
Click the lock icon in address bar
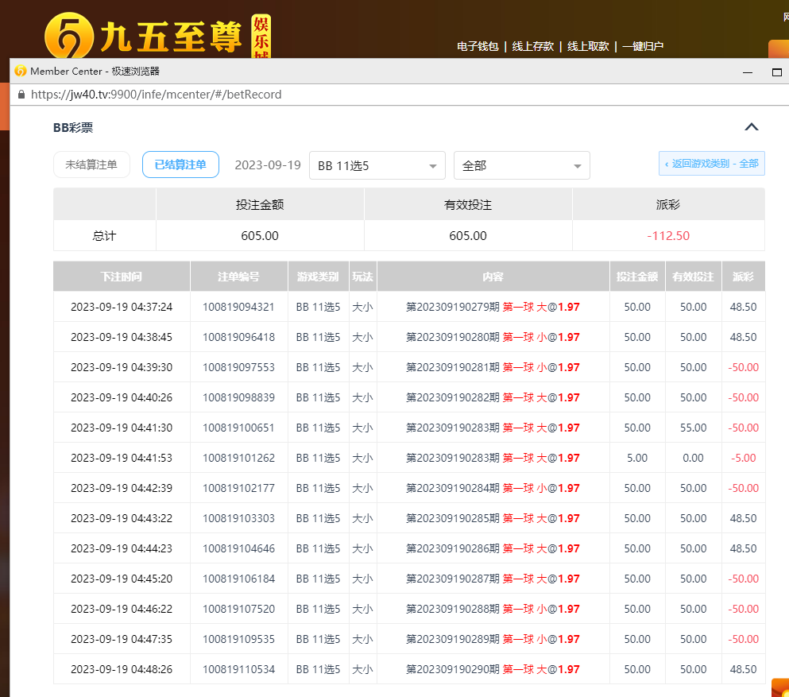21,95
